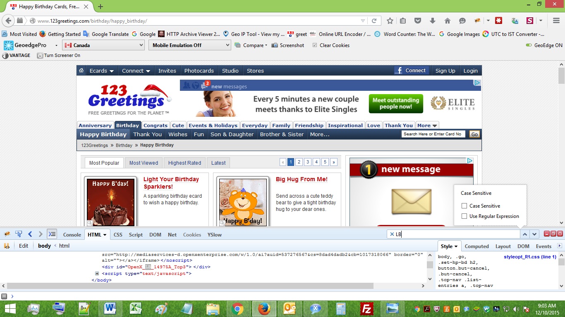The width and height of the screenshot is (565, 317).
Task: Activate the Firebug inspect element tool
Action: pos(19,234)
